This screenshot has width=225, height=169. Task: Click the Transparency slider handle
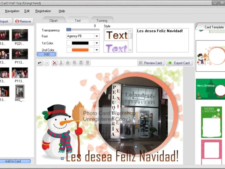click(69, 30)
